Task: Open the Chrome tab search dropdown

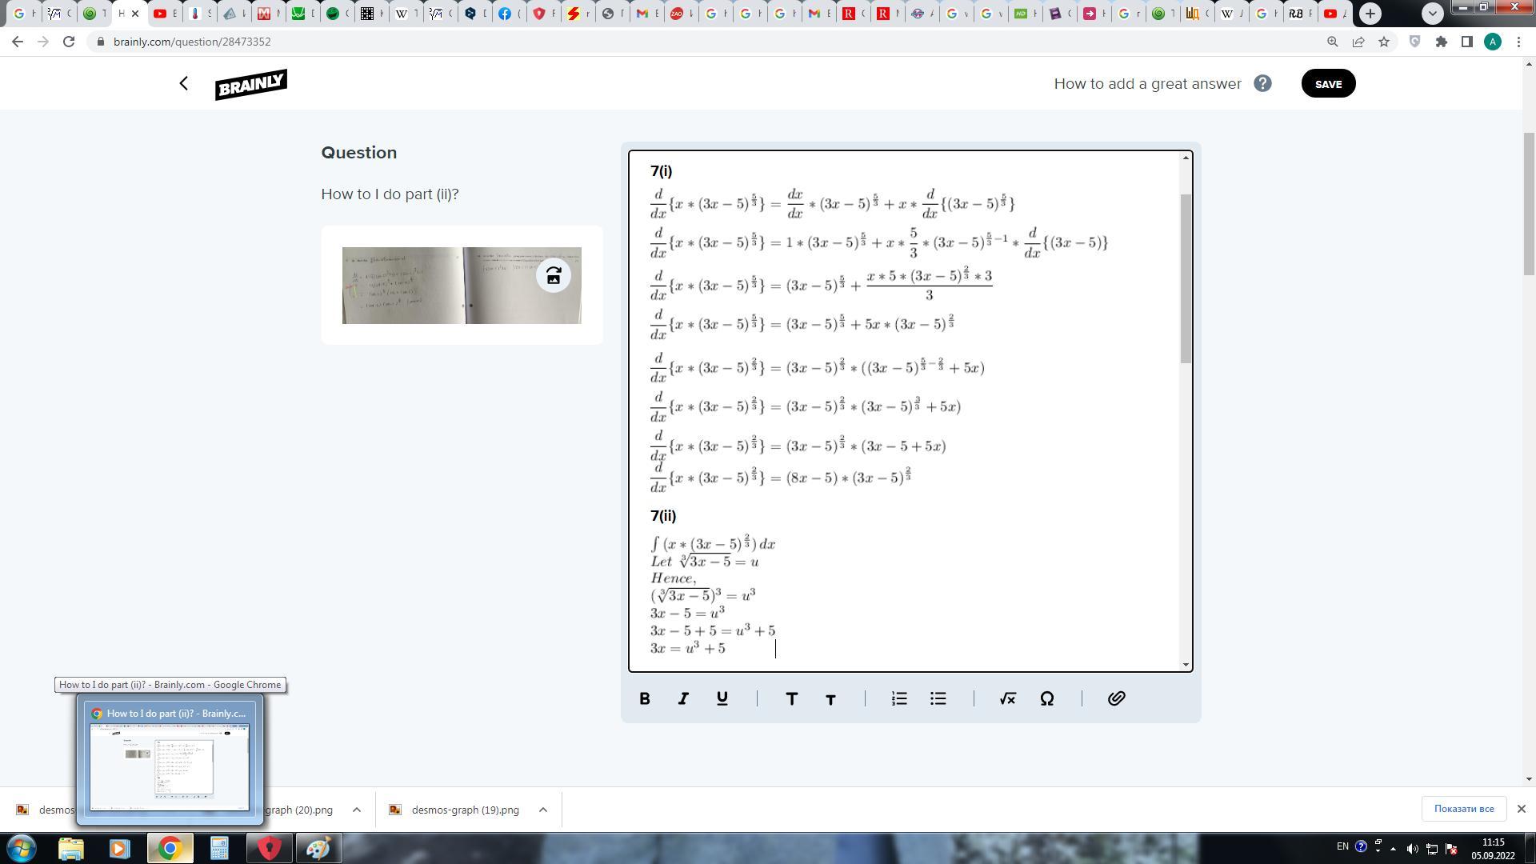Action: point(1433,14)
